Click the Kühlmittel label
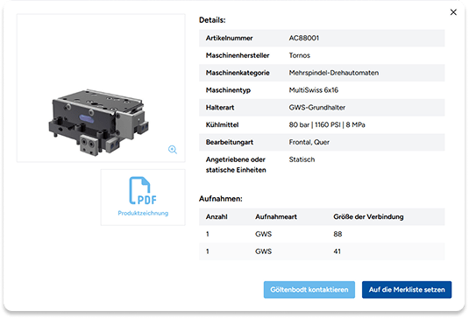This screenshot has height=318, width=469. click(222, 124)
